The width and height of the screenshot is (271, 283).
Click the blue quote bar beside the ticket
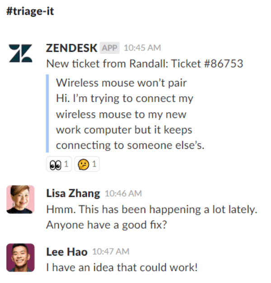(47, 114)
